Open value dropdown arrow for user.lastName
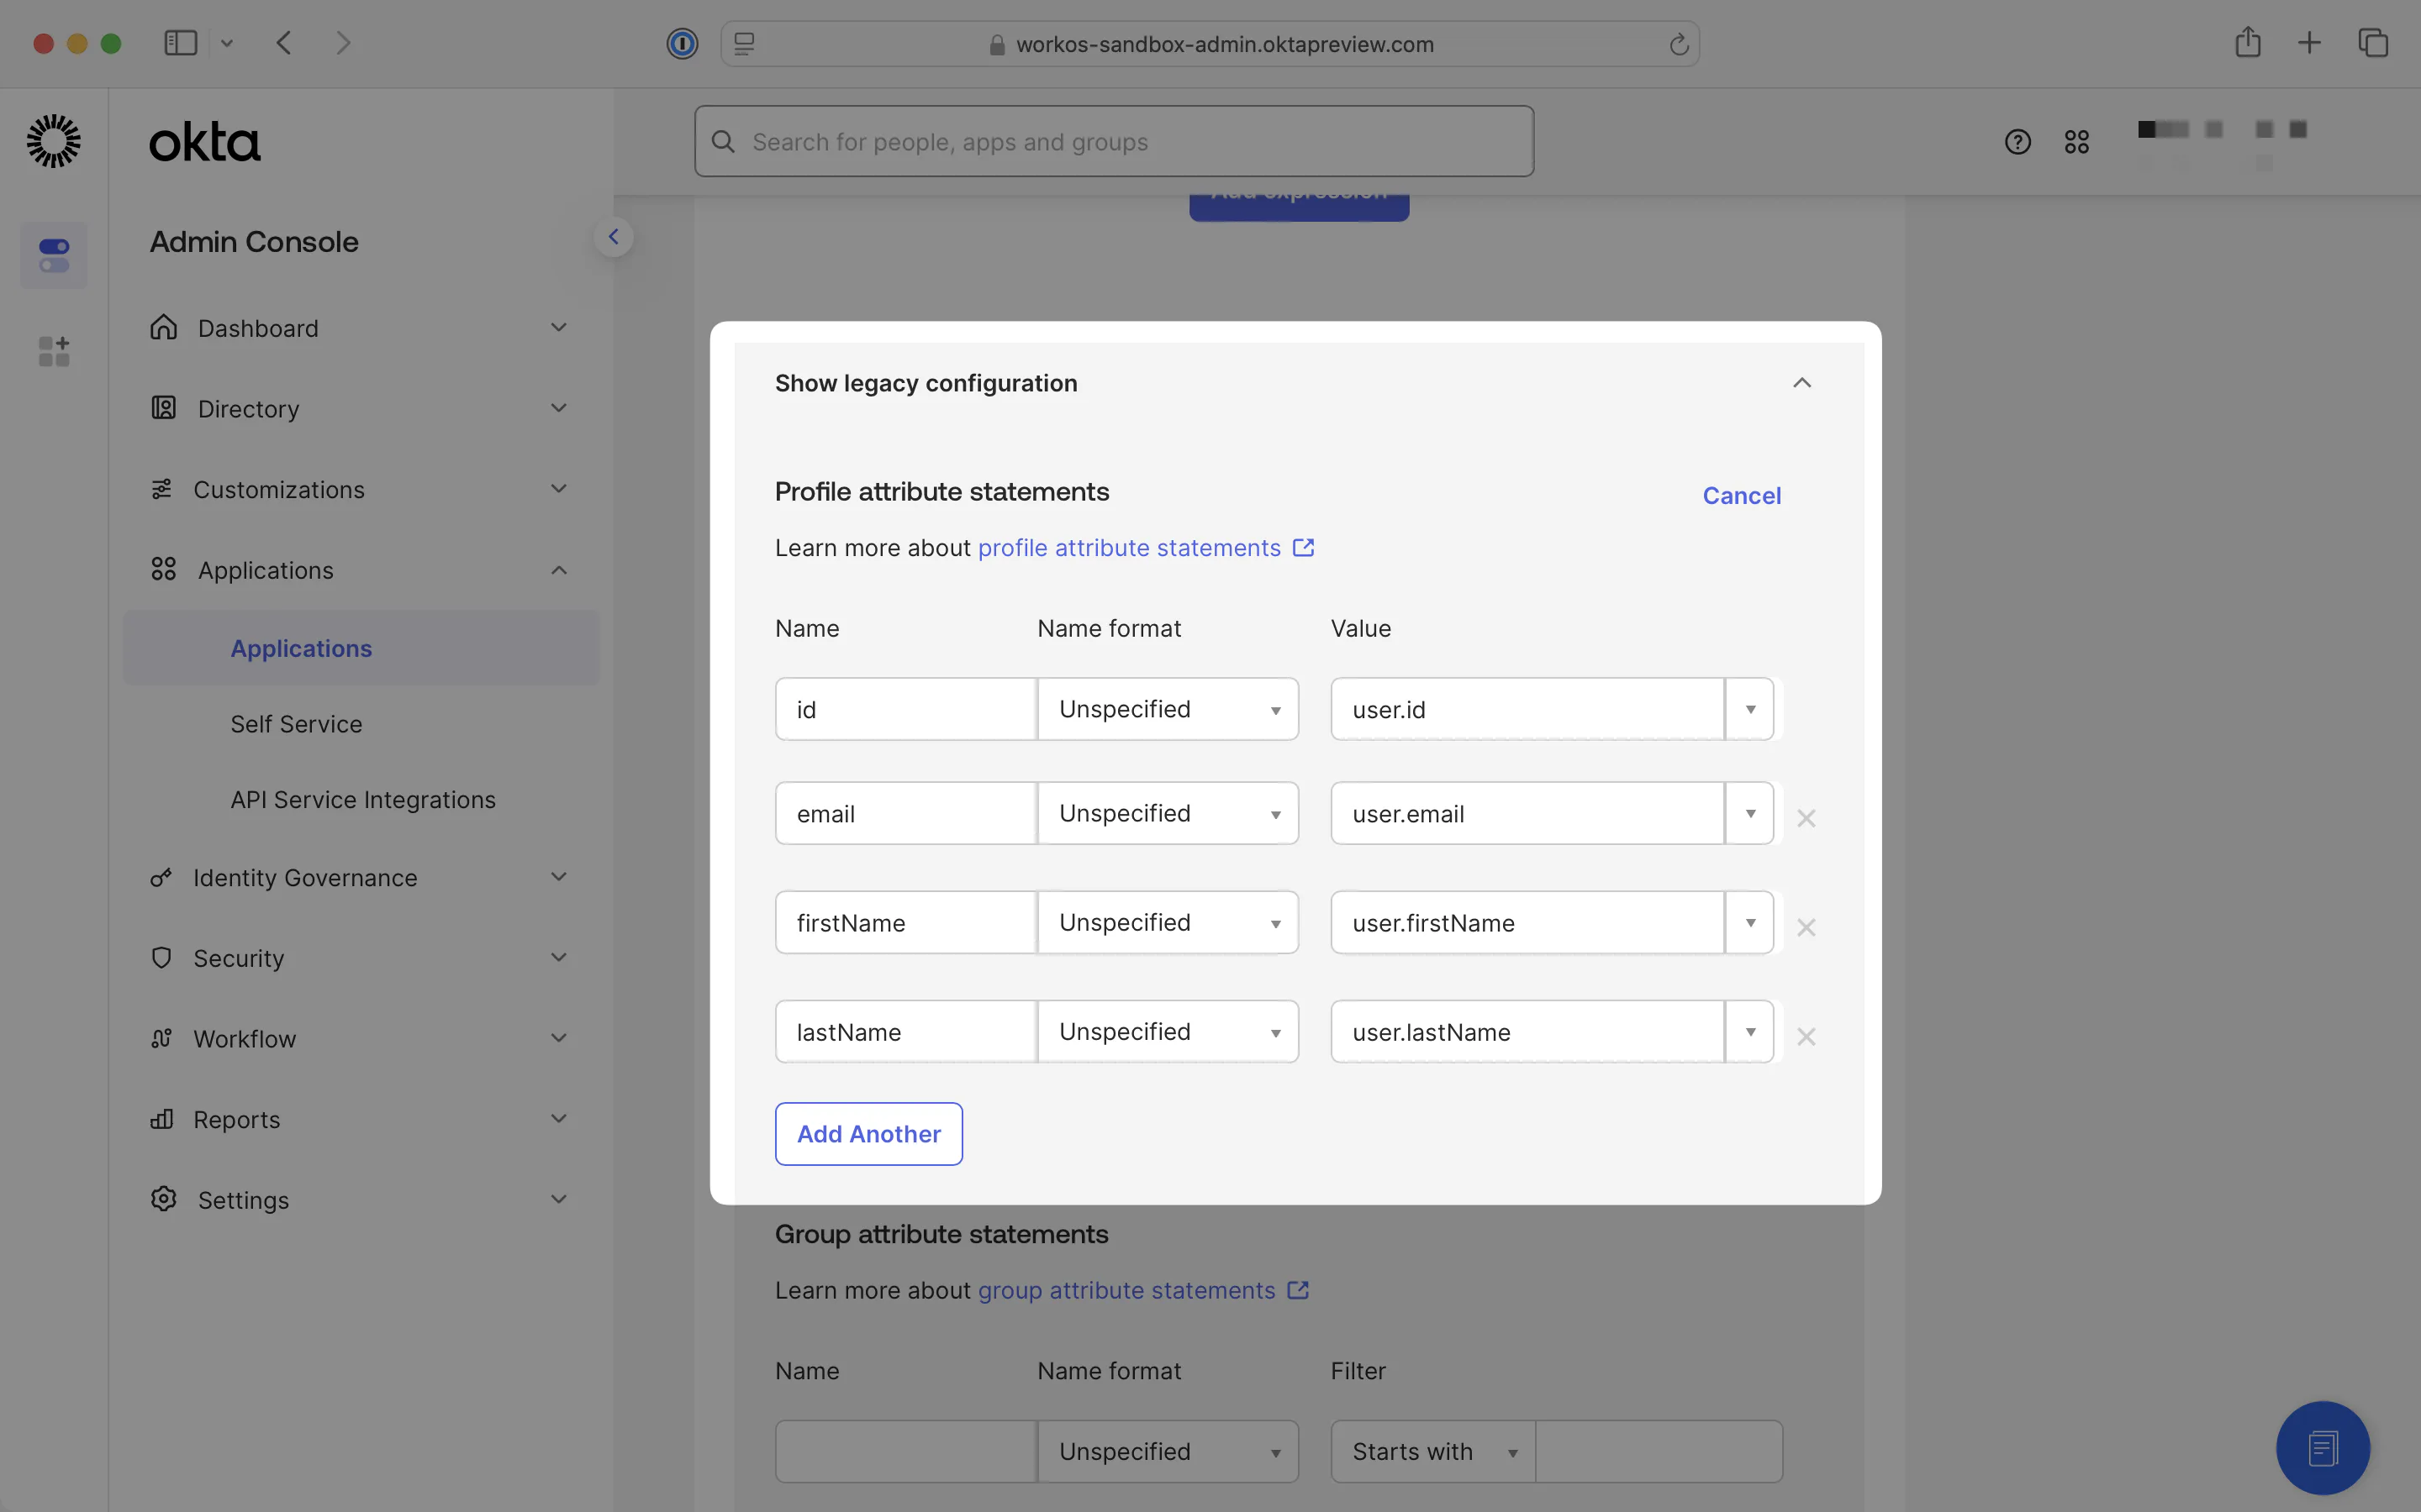 tap(1749, 1031)
